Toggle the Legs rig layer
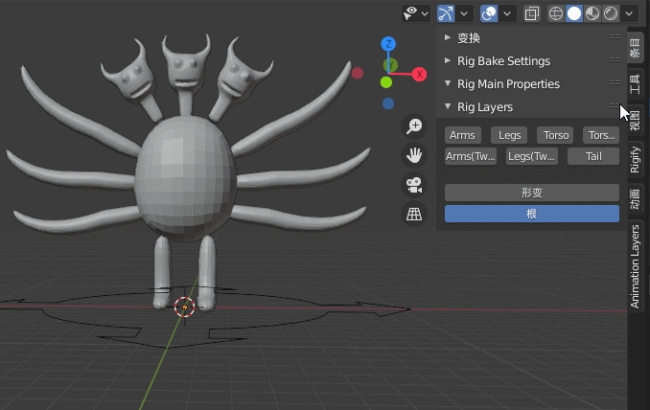 click(x=509, y=135)
